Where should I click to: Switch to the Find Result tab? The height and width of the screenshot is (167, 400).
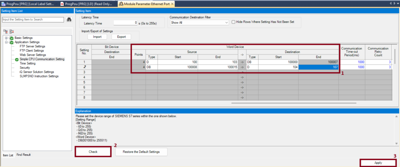(23, 155)
